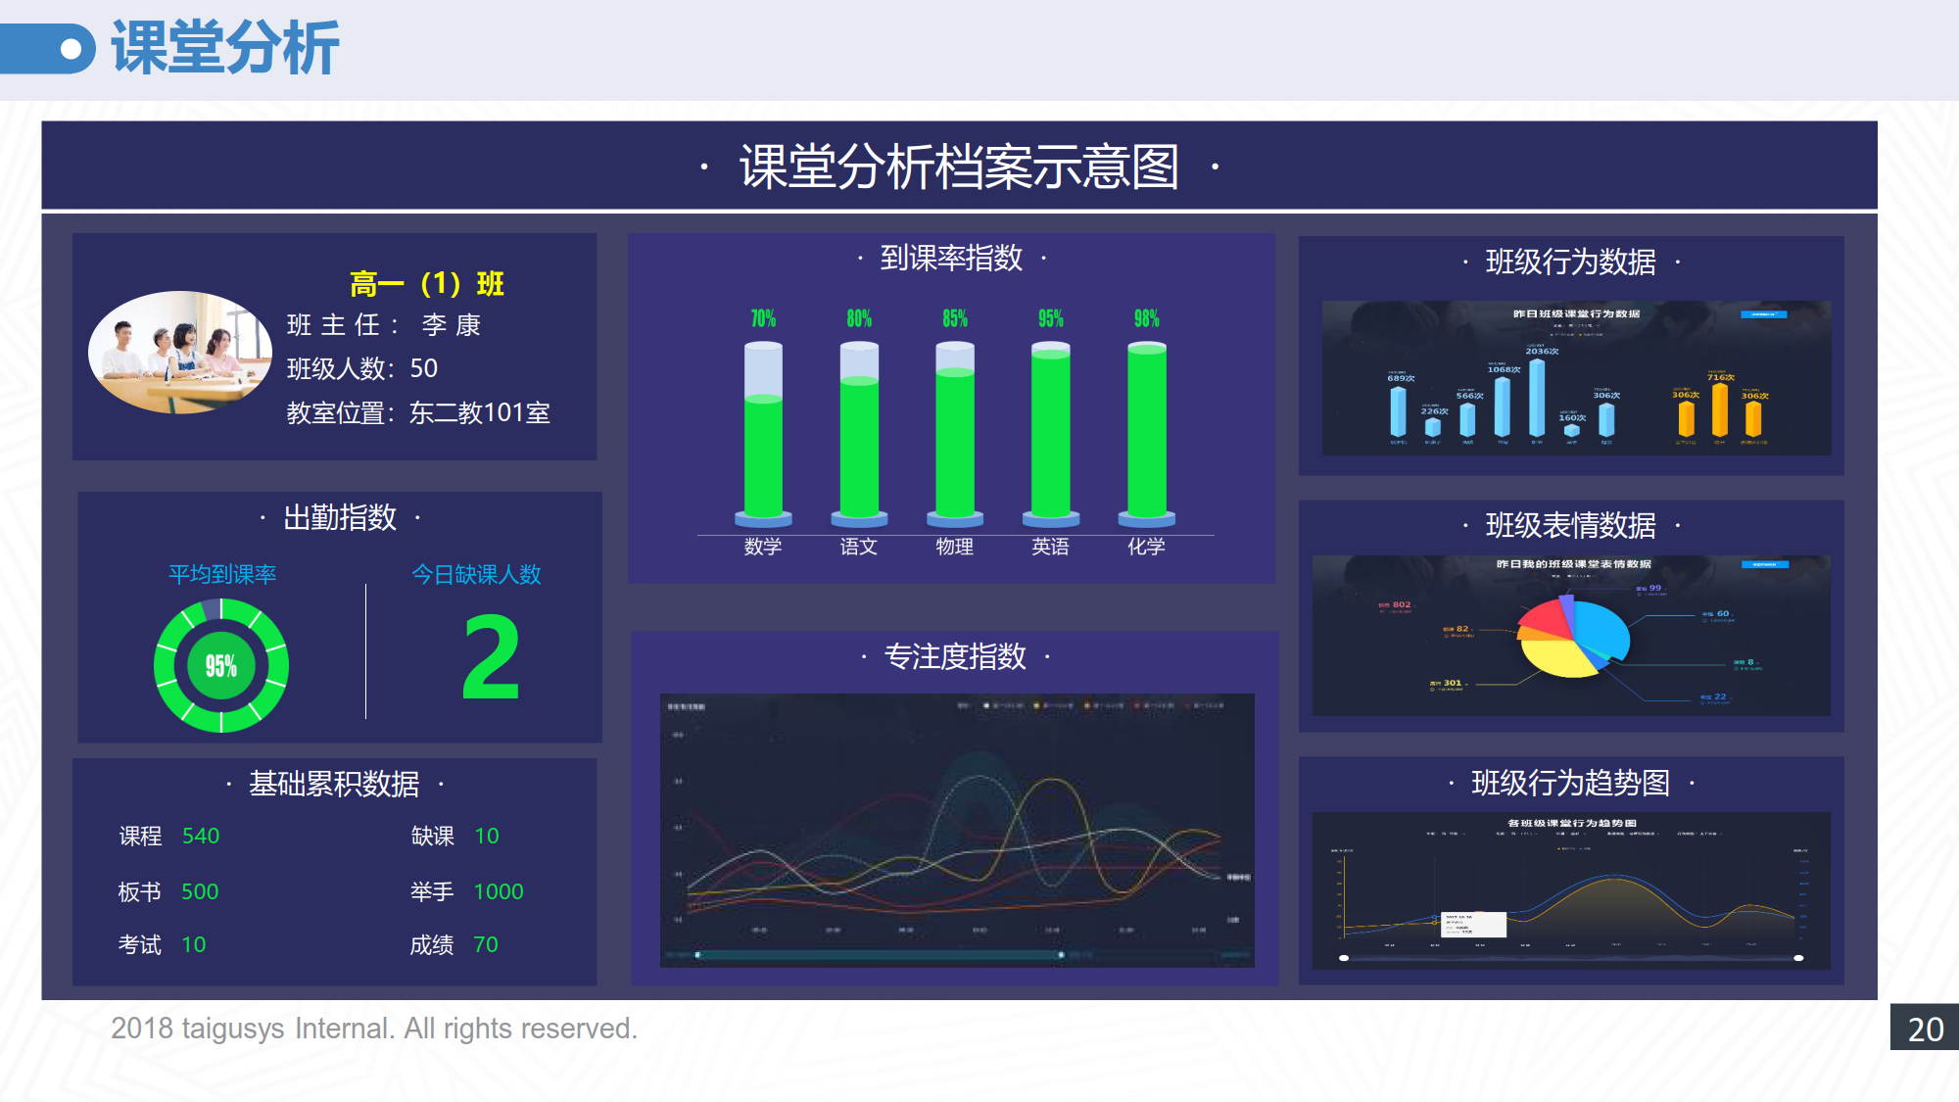
Task: Click the blue button in 班级行为数据 panel
Action: click(1763, 314)
